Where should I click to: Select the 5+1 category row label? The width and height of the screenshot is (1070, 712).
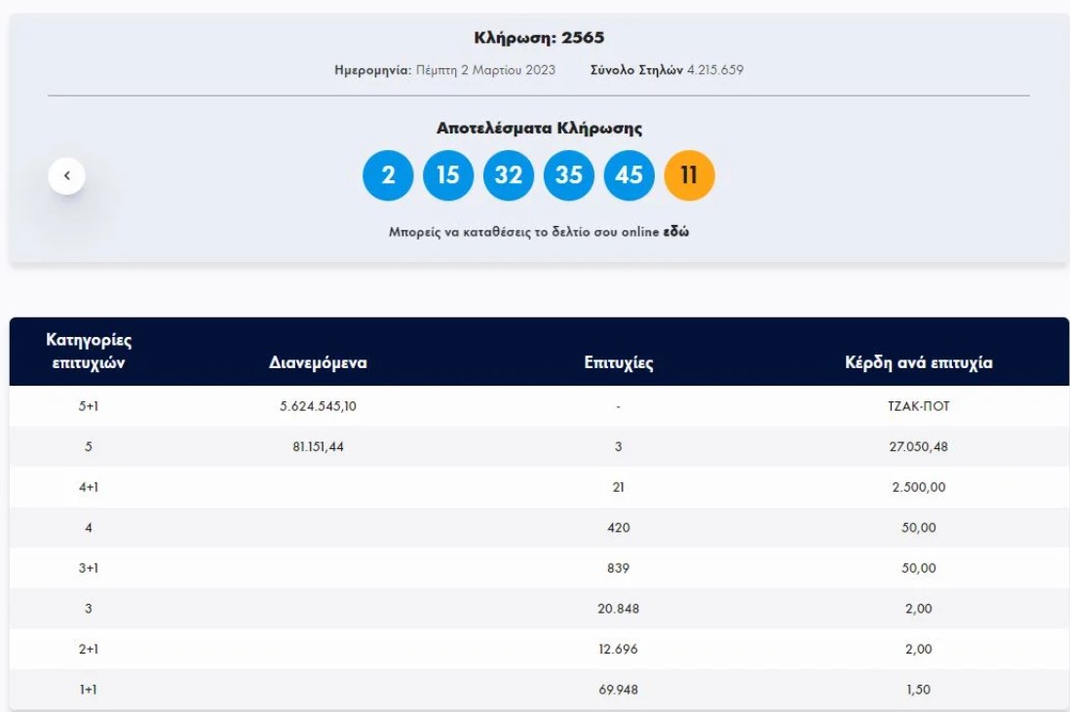click(89, 406)
